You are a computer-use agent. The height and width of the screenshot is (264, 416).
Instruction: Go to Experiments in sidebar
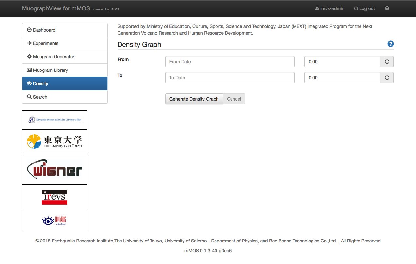coord(45,43)
